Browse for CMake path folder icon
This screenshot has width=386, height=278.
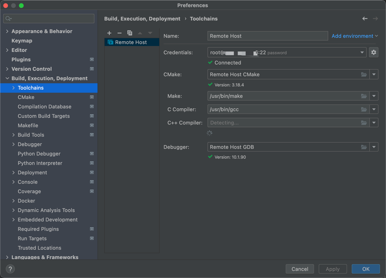[x=364, y=75]
